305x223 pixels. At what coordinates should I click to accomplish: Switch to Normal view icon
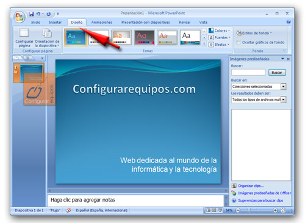coord(208,210)
